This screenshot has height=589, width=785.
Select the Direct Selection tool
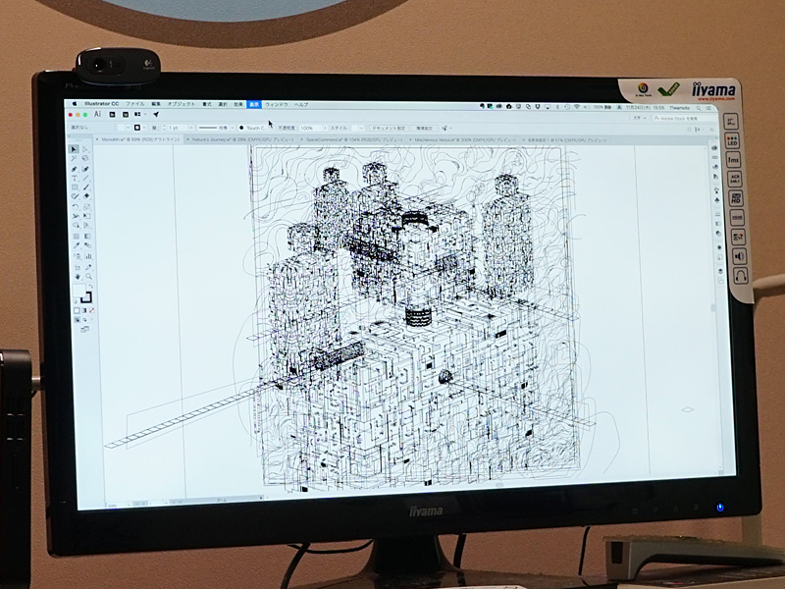(x=85, y=149)
